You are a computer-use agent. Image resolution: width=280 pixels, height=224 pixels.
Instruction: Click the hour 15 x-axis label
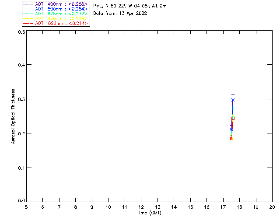190,207
